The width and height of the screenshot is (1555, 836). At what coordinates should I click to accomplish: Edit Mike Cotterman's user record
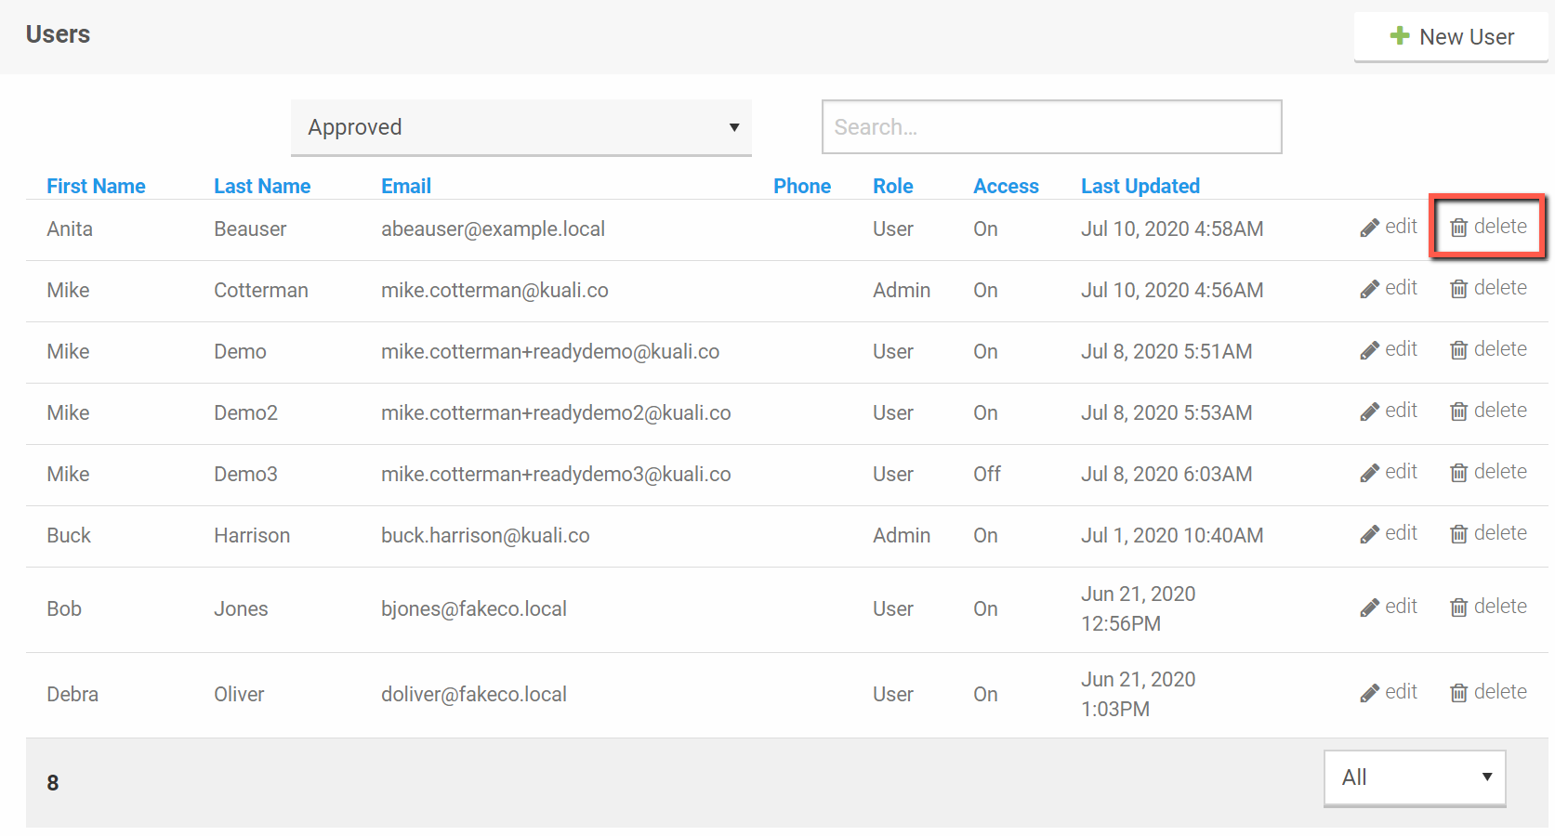(x=1389, y=289)
